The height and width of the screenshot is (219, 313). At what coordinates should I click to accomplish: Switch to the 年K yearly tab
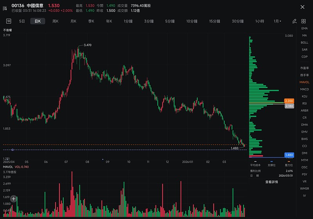109,21
